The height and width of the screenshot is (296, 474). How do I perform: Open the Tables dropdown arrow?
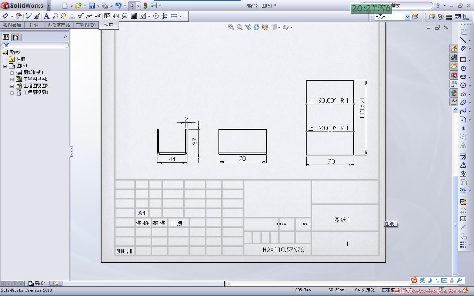(x=180, y=16)
